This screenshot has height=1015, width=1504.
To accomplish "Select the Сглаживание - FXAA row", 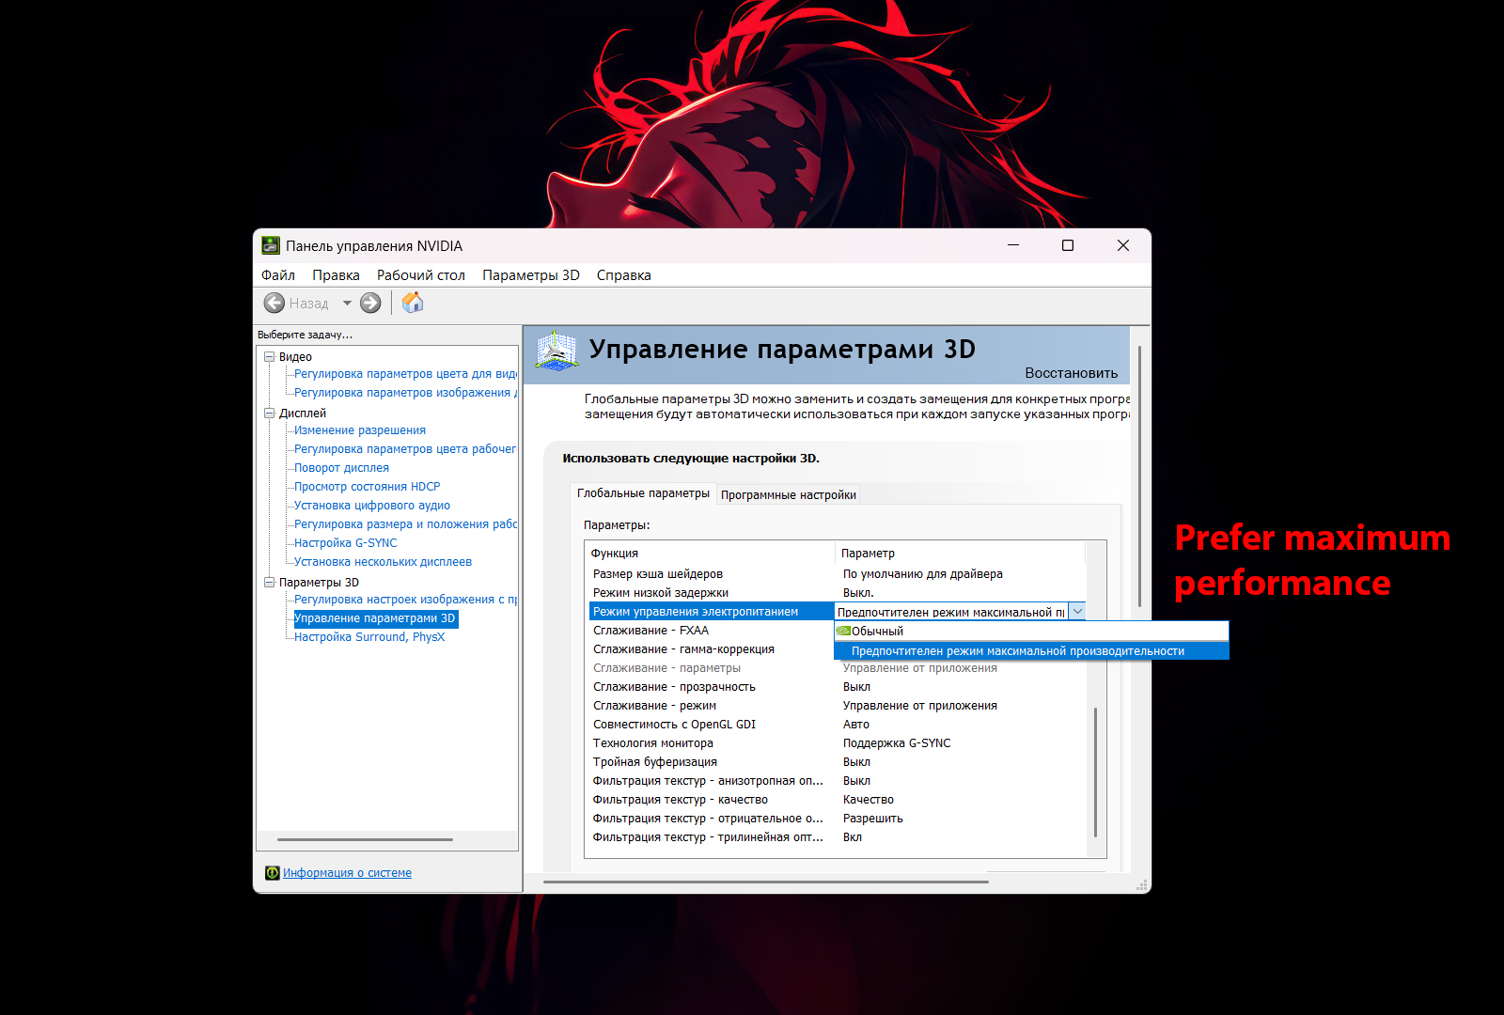I will tap(712, 631).
